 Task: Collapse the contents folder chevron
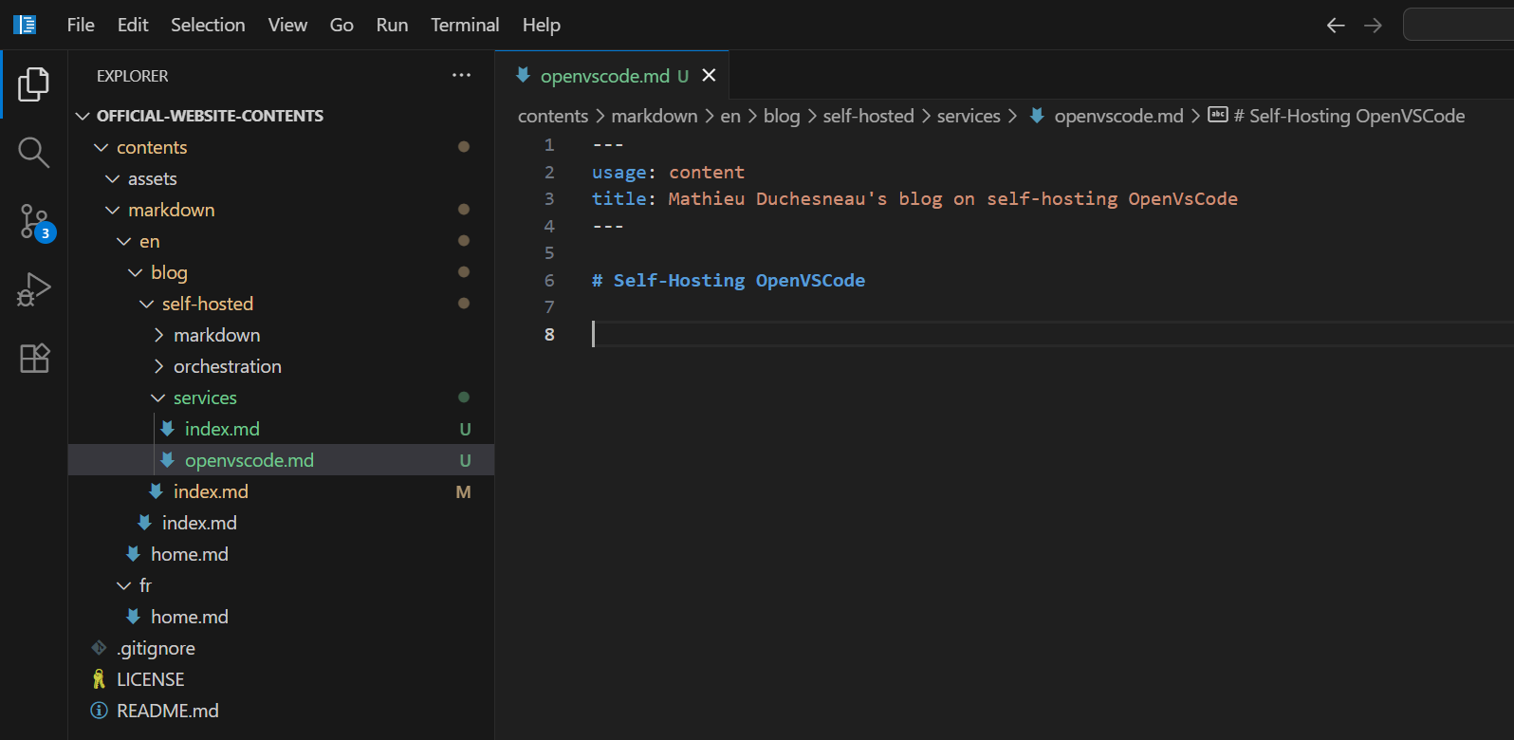[x=102, y=147]
